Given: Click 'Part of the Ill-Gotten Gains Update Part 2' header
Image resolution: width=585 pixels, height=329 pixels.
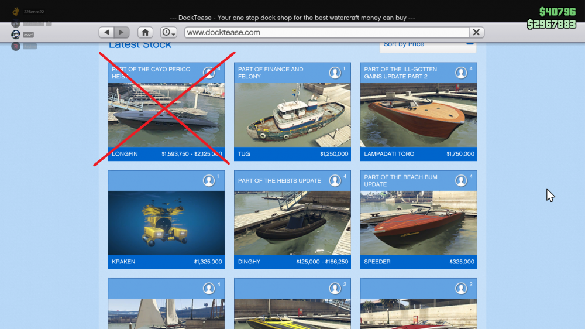Looking at the screenshot, I should (x=400, y=73).
